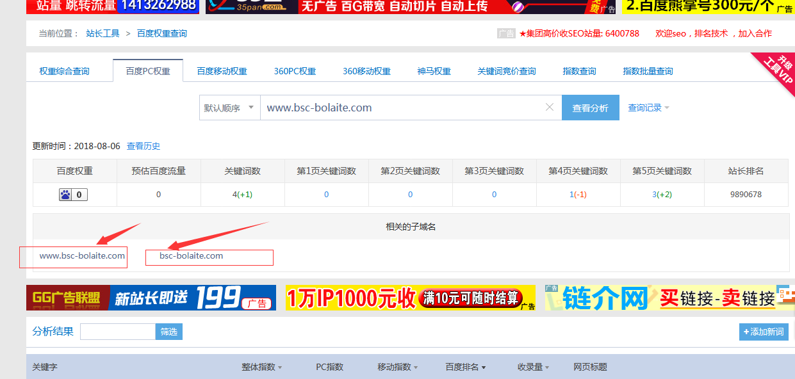Switch to the 权重综合查询 tab
This screenshot has width=795, height=379.
(65, 71)
